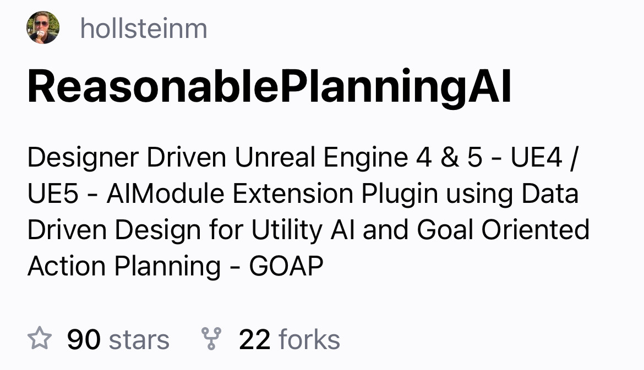This screenshot has width=644, height=370.
Task: Click the hollsteinm profile avatar photo
Action: click(43, 27)
